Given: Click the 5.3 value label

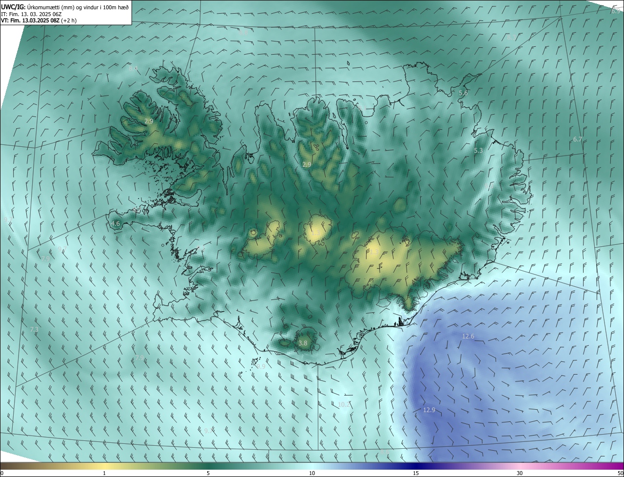Looking at the screenshot, I should [478, 151].
